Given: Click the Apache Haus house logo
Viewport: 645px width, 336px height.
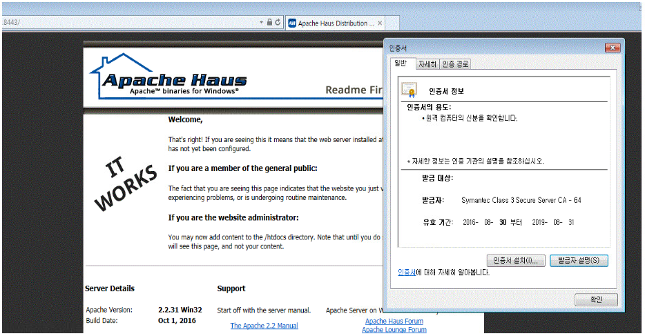Looking at the screenshot, I should coord(169,77).
